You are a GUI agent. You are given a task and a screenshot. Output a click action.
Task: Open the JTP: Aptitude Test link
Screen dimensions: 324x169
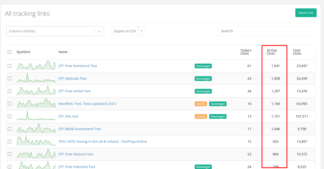coord(73,79)
